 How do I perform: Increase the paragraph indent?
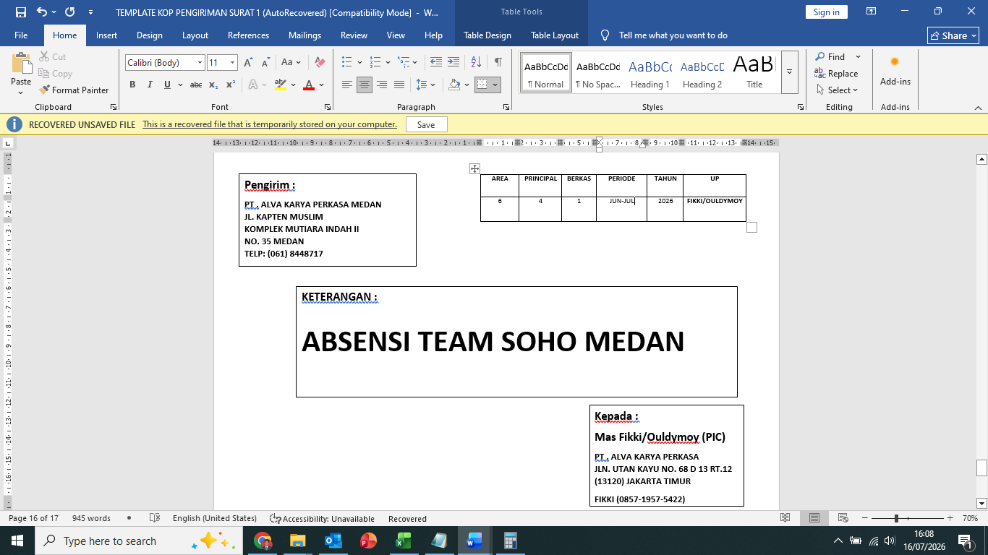coord(453,63)
